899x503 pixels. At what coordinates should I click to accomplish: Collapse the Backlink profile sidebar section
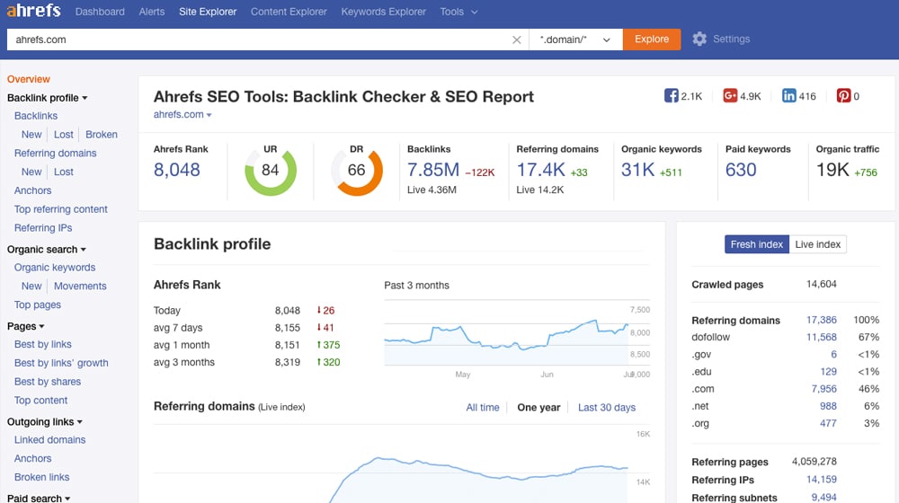click(47, 98)
